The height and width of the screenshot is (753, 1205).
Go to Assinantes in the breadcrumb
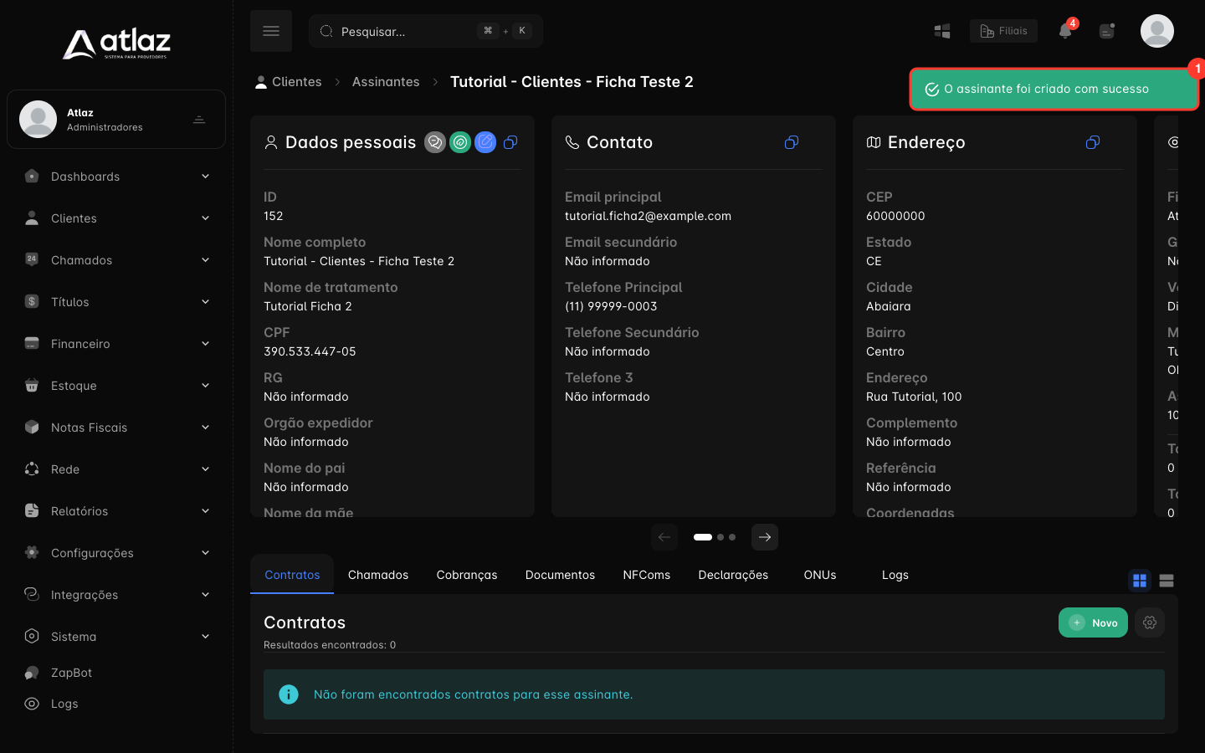[x=386, y=82]
